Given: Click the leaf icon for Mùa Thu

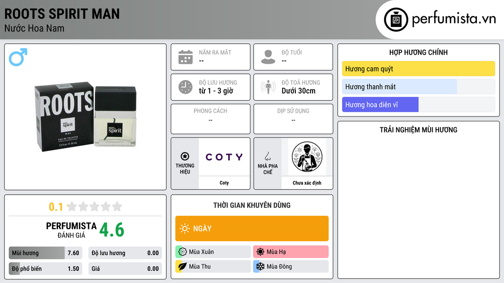Looking at the screenshot, I should pyautogui.click(x=183, y=266).
